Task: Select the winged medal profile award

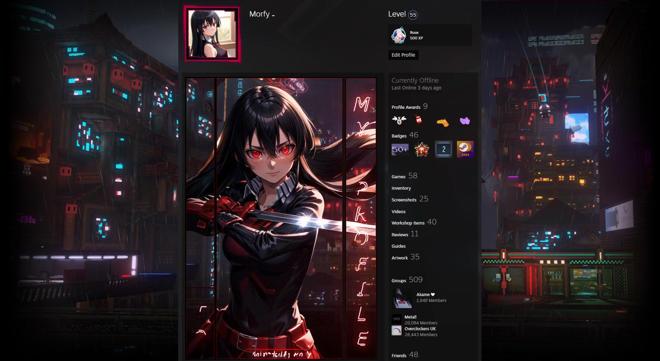Action: point(399,120)
